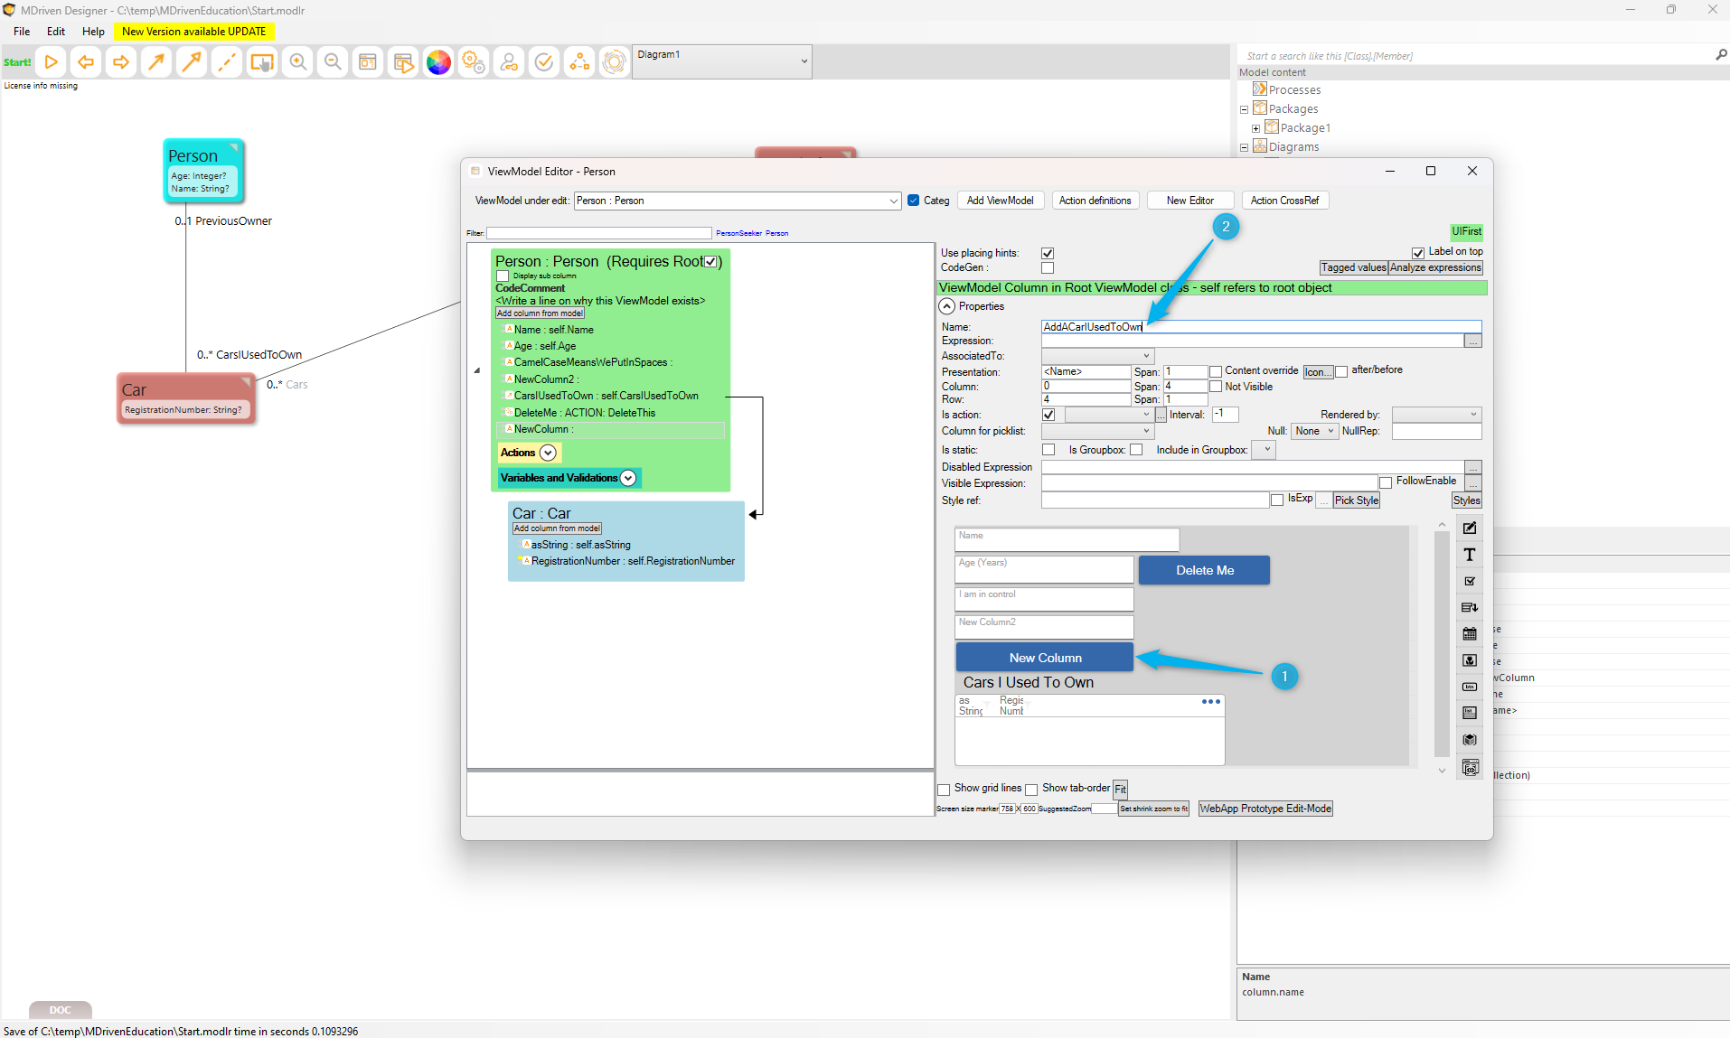This screenshot has width=1730, height=1038.
Task: Click the zoom out magnifier toolbar icon
Action: coord(333,62)
